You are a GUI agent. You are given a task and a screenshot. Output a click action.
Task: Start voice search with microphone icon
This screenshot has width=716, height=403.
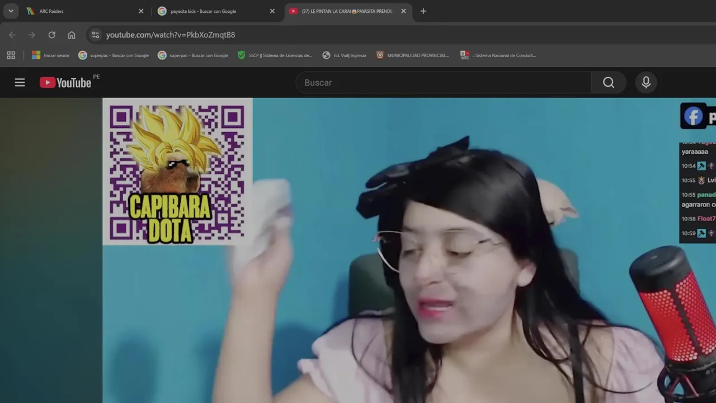click(x=646, y=82)
